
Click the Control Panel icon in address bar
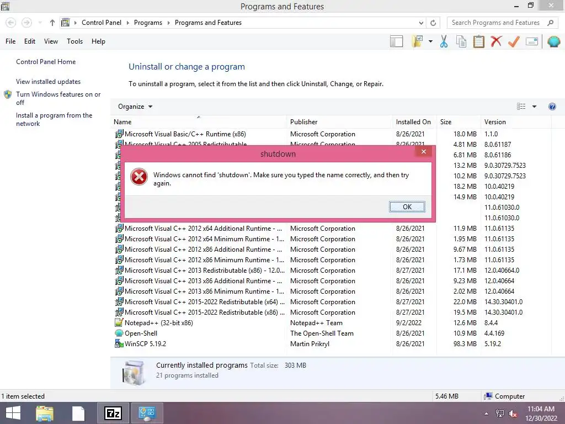(x=65, y=22)
